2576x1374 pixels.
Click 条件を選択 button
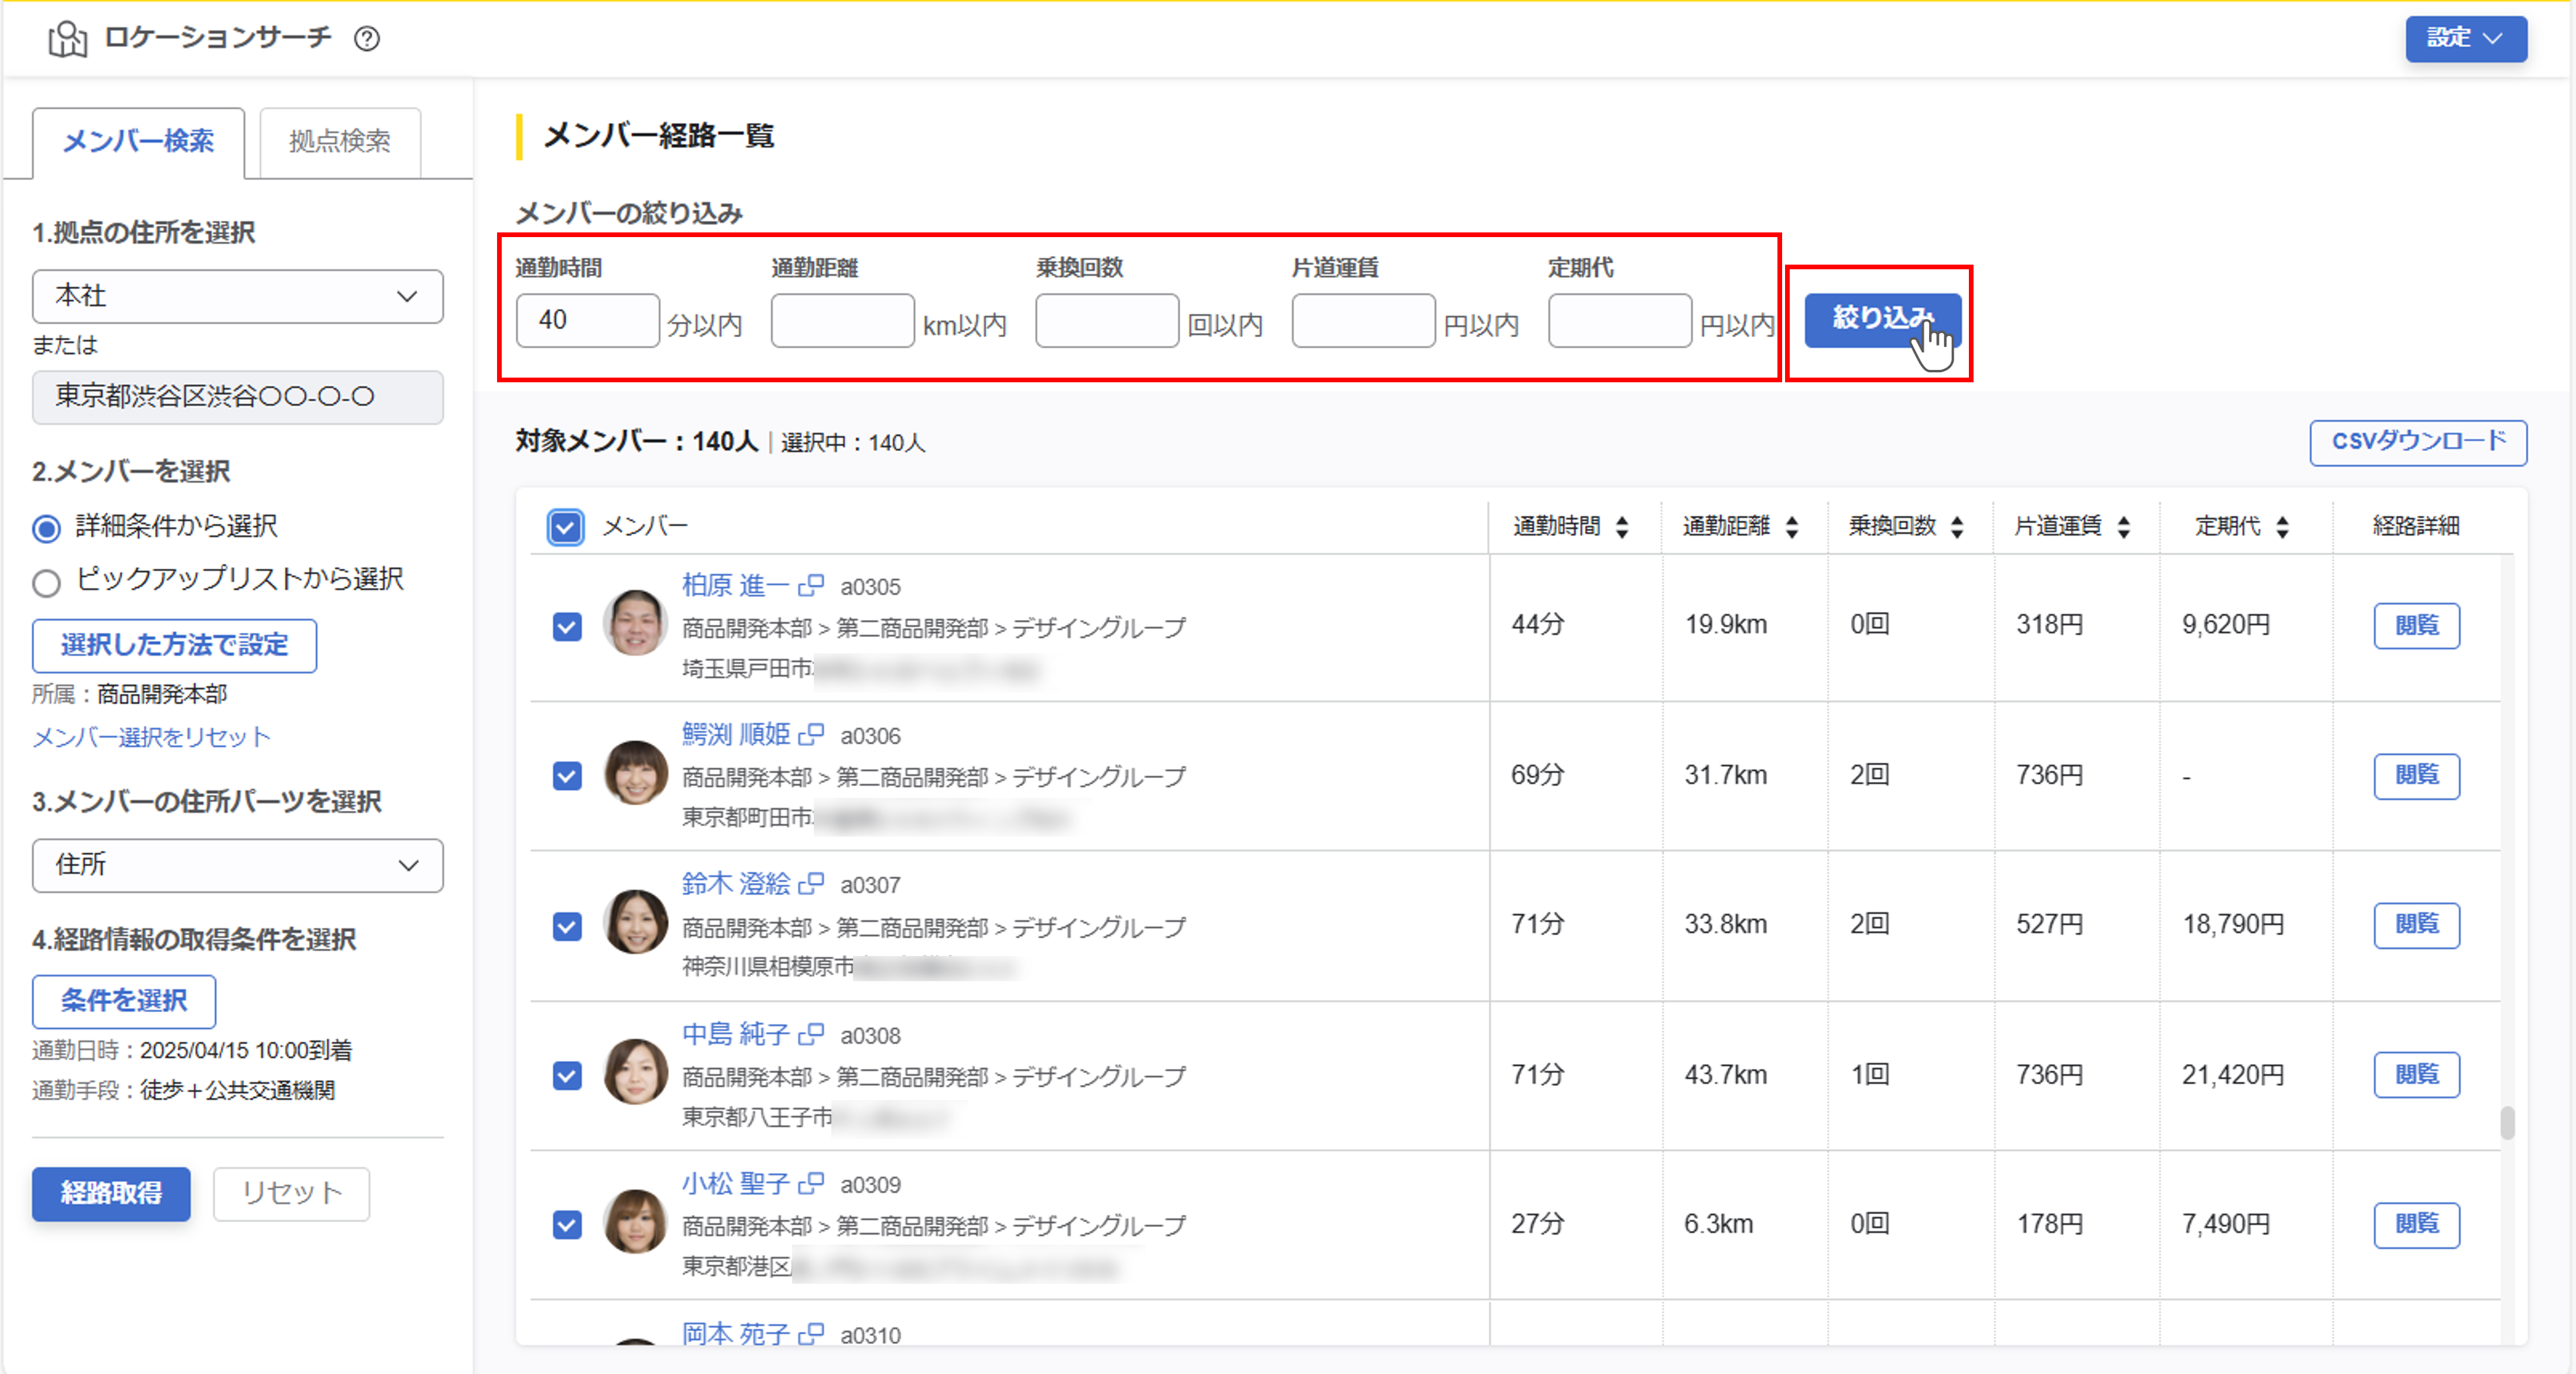point(124,1001)
